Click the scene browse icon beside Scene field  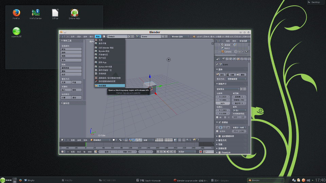tap(138, 36)
